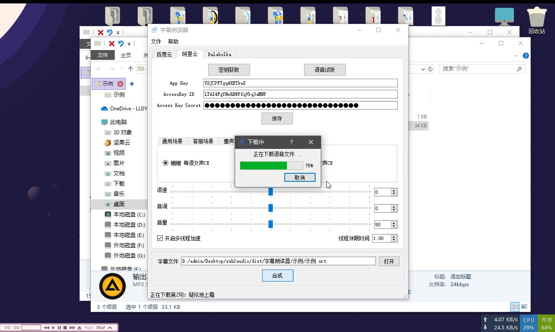Select OneDrive - LLDY in navigation pane

pos(124,108)
